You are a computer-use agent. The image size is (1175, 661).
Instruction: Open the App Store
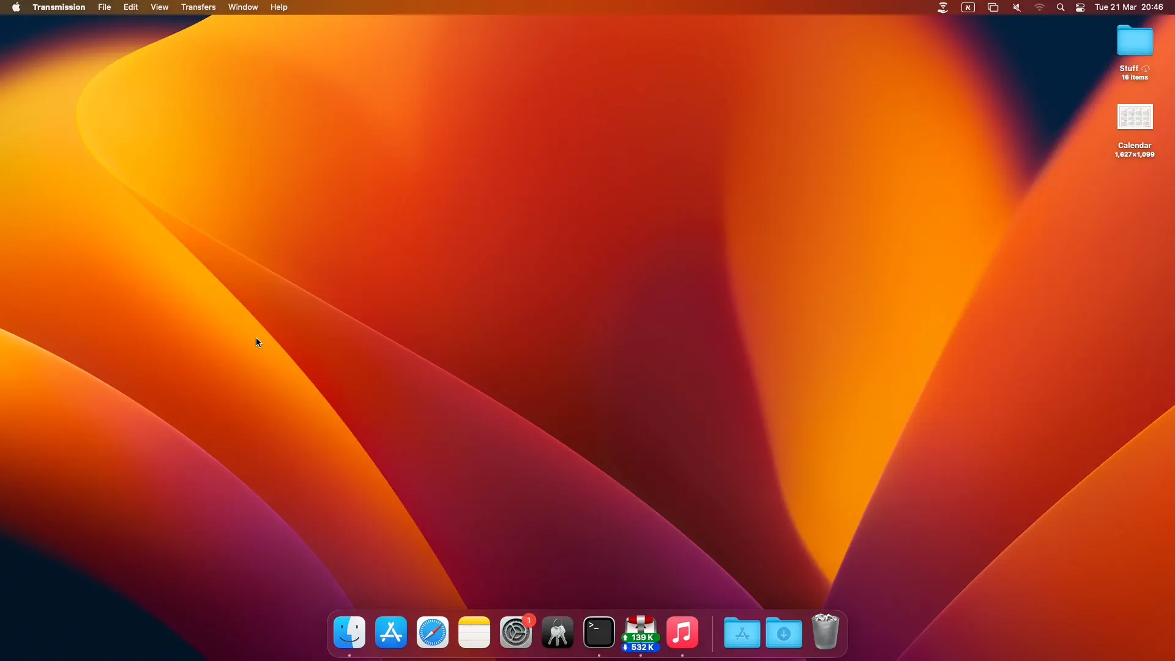click(391, 633)
